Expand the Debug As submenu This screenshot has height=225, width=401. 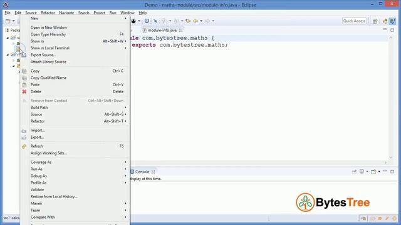(x=75, y=176)
